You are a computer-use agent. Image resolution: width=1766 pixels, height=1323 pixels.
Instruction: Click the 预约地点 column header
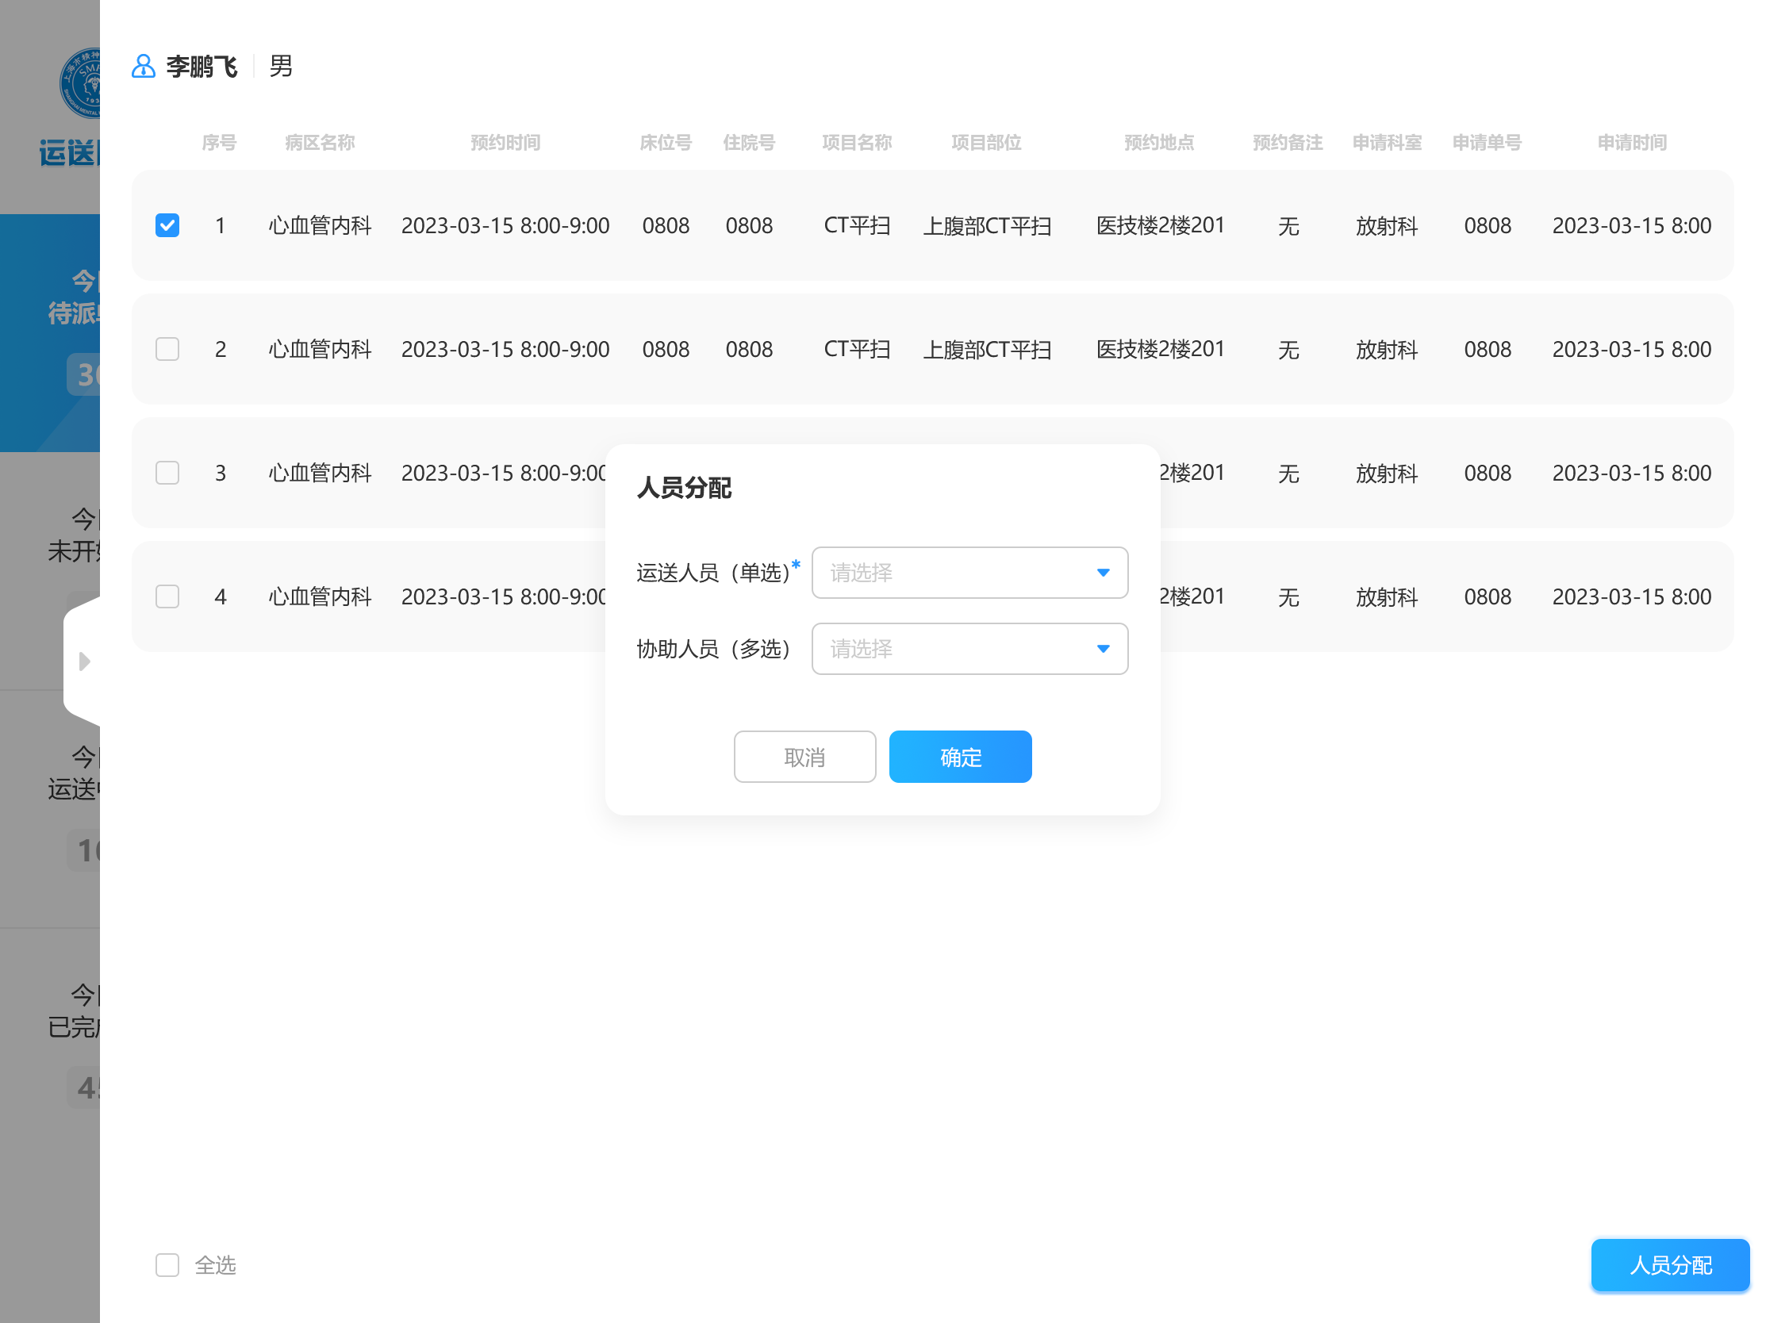[1159, 143]
